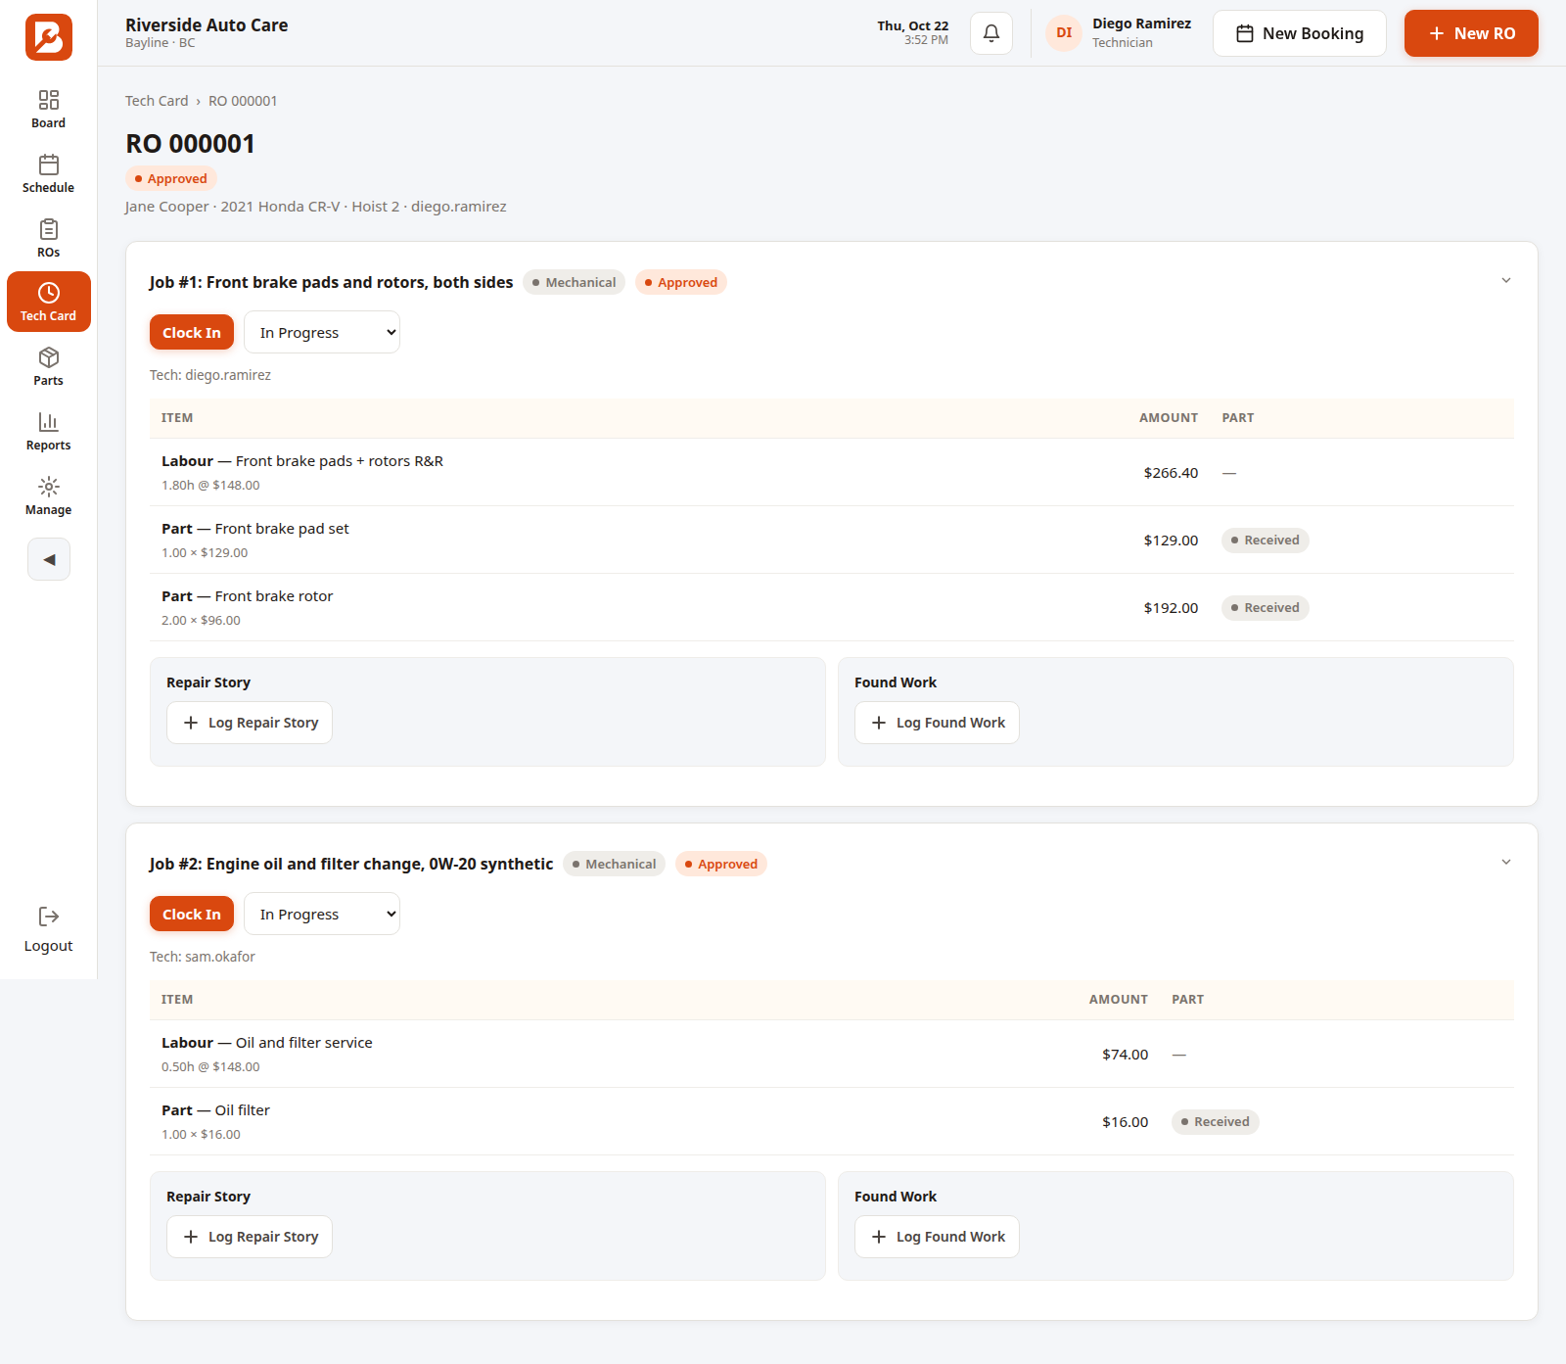Click the Riverside Auto Care logo
Image resolution: width=1566 pixels, height=1364 pixels.
[49, 37]
